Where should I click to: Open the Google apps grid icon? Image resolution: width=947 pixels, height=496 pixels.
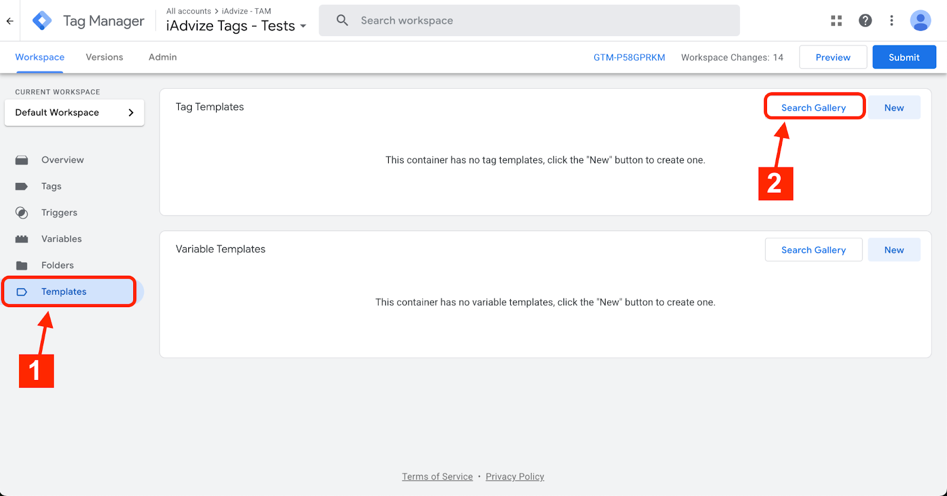(x=836, y=21)
